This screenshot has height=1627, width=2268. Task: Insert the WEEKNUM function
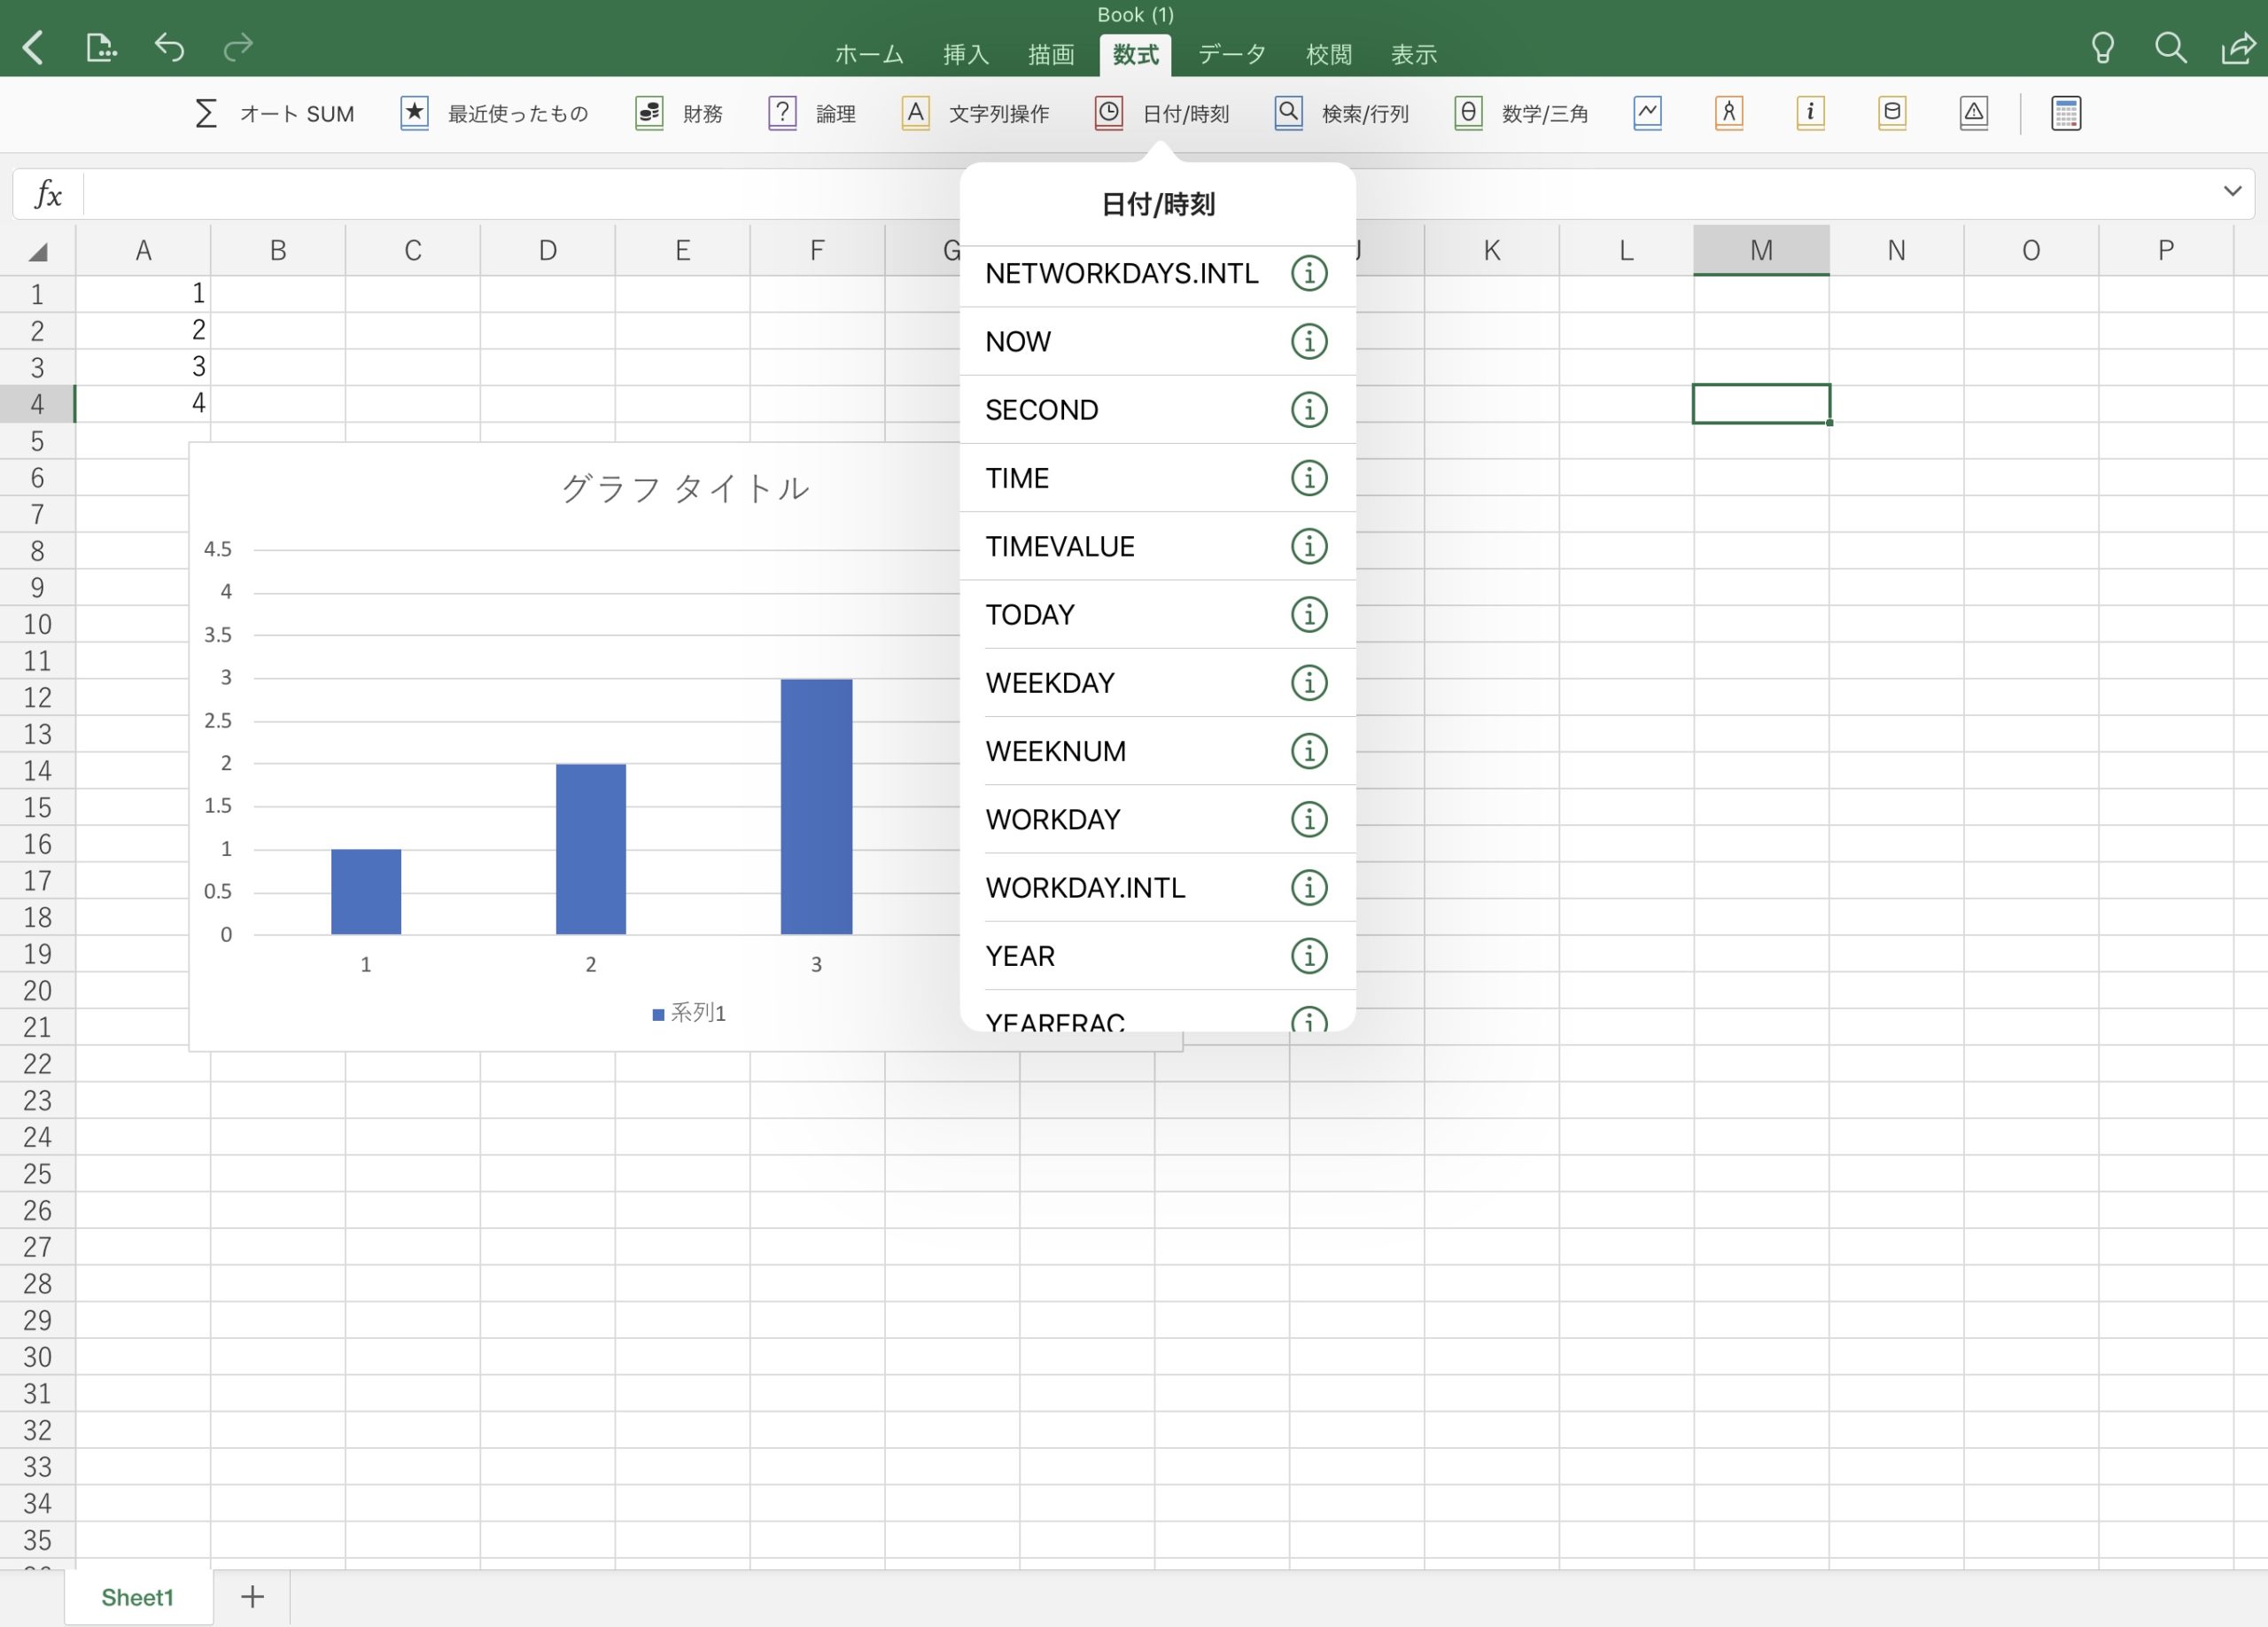(x=1056, y=751)
